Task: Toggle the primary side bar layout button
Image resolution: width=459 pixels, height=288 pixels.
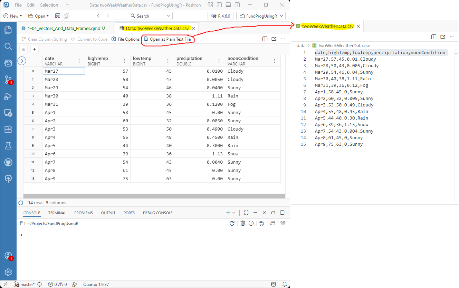Action: tap(219, 5)
